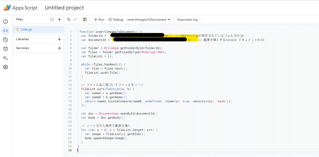
Task: Click the comment 'ファイル名に基づいてファイルをソート'
Action: tap(115, 85)
